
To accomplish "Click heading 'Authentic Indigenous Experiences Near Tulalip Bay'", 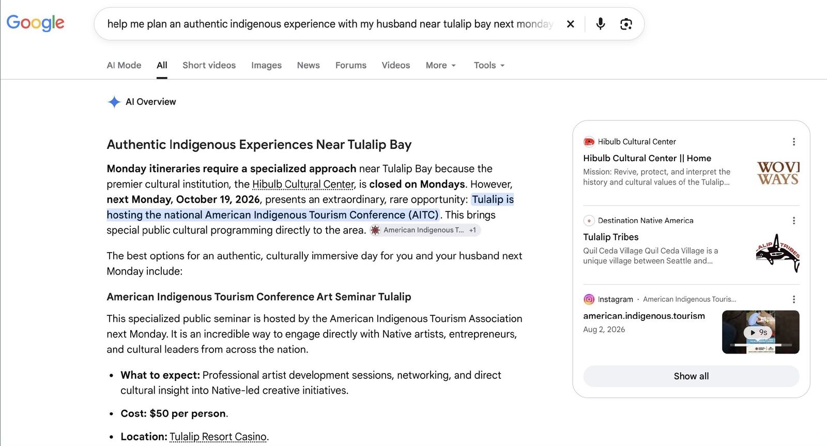I will [x=259, y=145].
